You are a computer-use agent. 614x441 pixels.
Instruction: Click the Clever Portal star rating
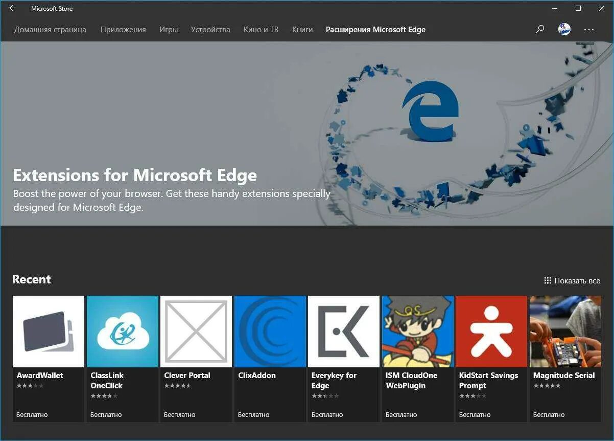click(178, 386)
